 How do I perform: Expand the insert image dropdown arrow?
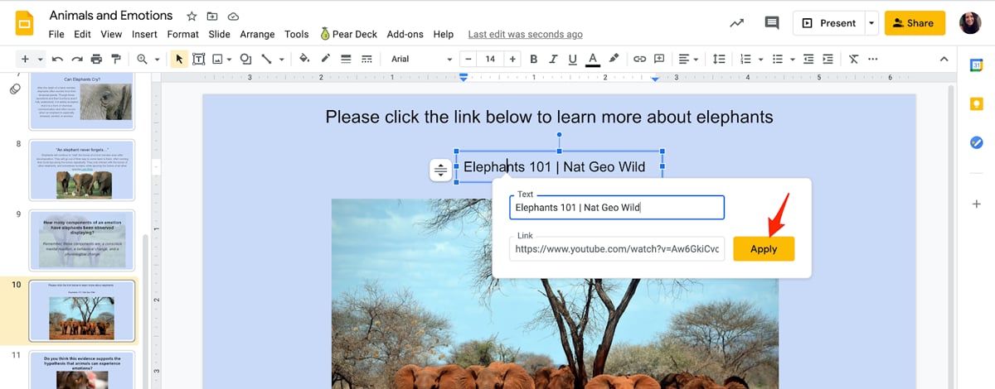coord(228,60)
